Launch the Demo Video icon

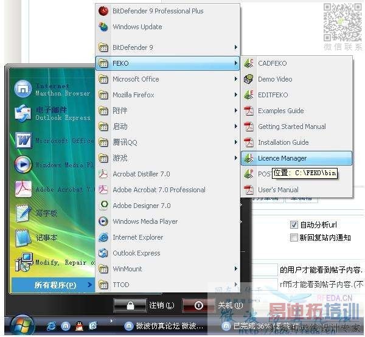tap(249, 79)
